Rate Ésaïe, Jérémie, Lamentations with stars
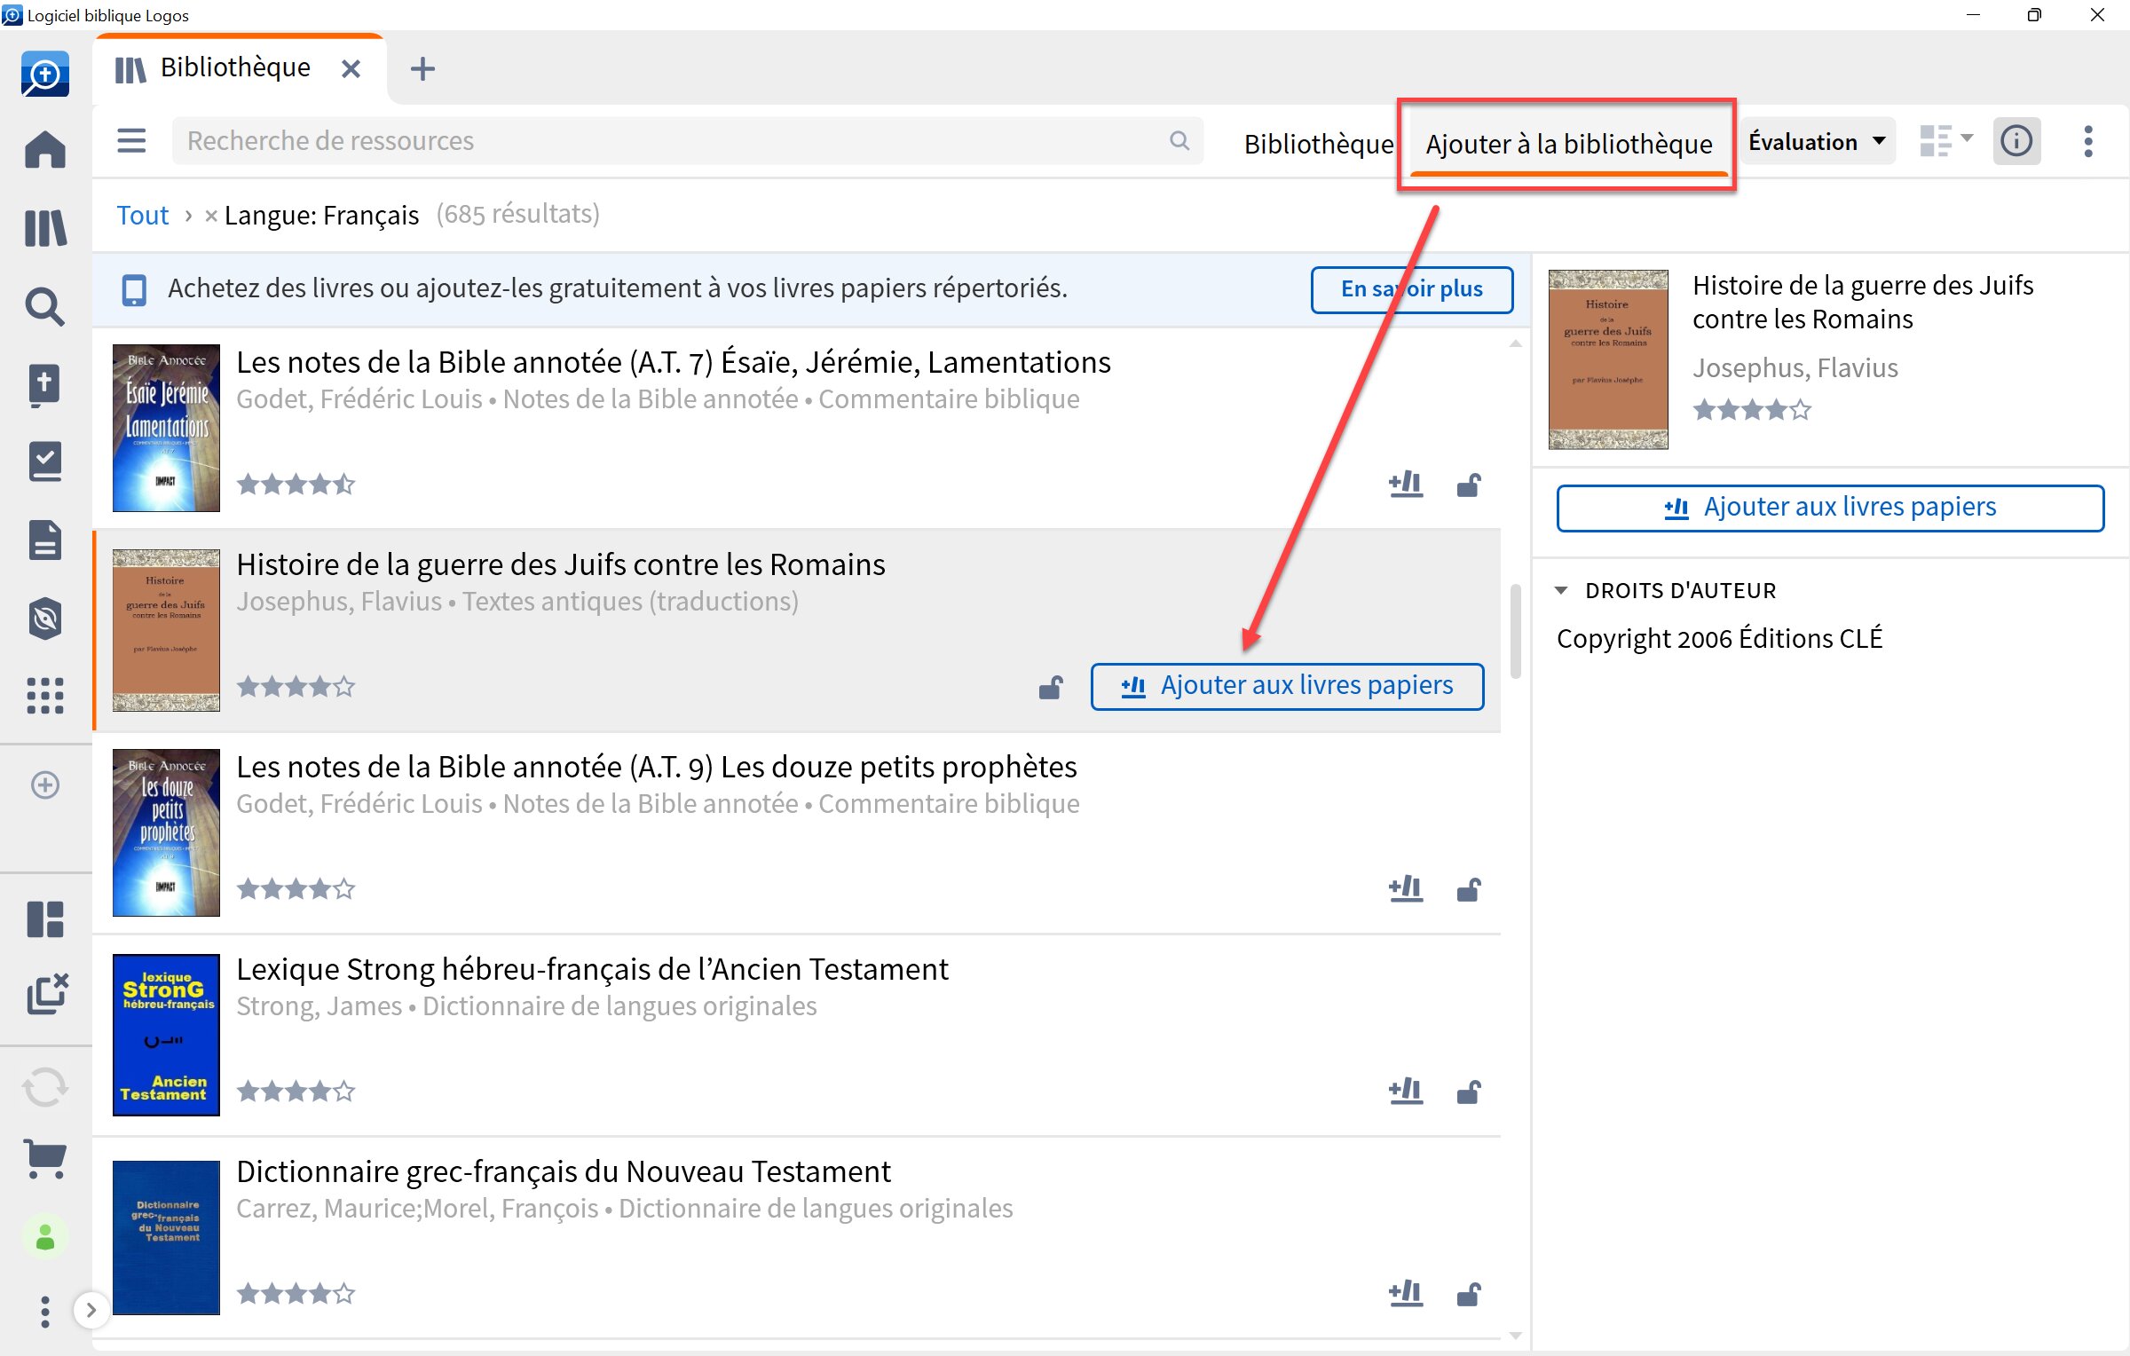This screenshot has height=1356, width=2130. tap(296, 485)
